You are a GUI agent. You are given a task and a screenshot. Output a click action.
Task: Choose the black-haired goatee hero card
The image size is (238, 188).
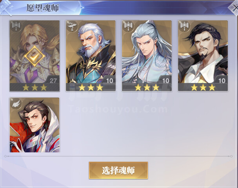[203, 56]
